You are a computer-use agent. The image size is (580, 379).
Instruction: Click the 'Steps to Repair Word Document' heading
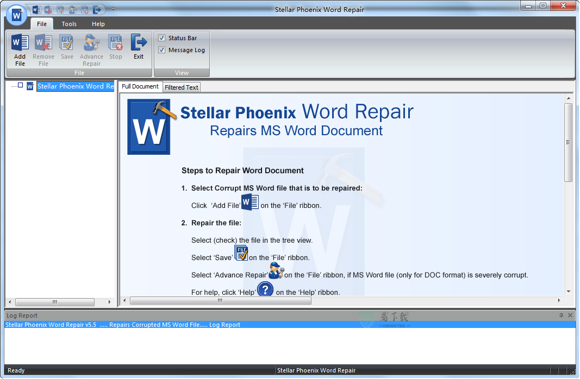(242, 170)
